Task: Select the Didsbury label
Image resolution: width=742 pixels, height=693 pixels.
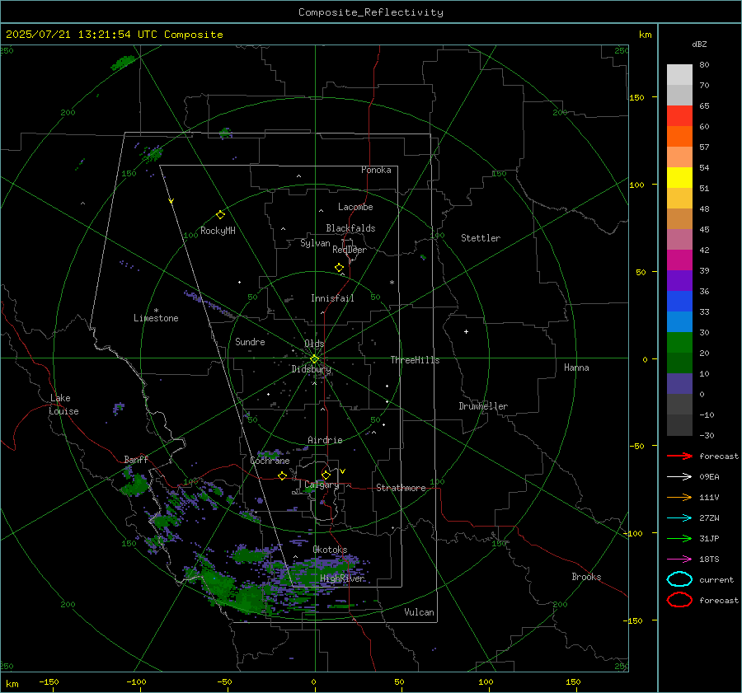Action: (311, 369)
